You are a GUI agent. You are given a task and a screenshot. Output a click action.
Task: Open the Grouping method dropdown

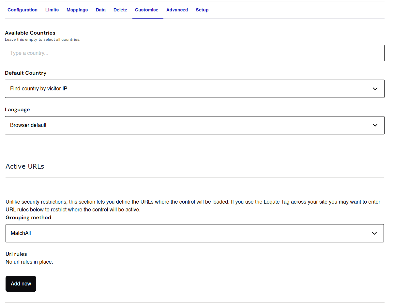point(195,233)
